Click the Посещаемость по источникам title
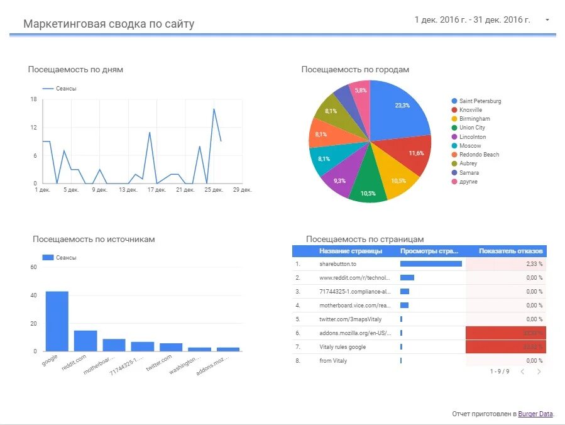Viewport: 565px width, 425px height. coord(94,240)
